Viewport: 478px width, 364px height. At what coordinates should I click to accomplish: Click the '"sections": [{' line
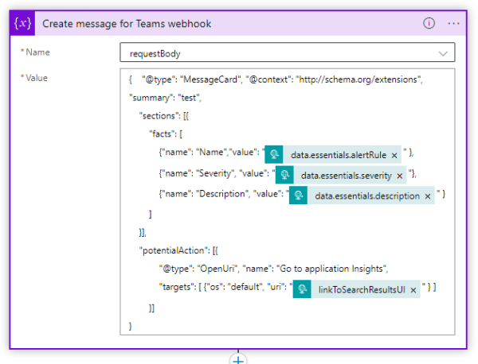pyautogui.click(x=164, y=116)
